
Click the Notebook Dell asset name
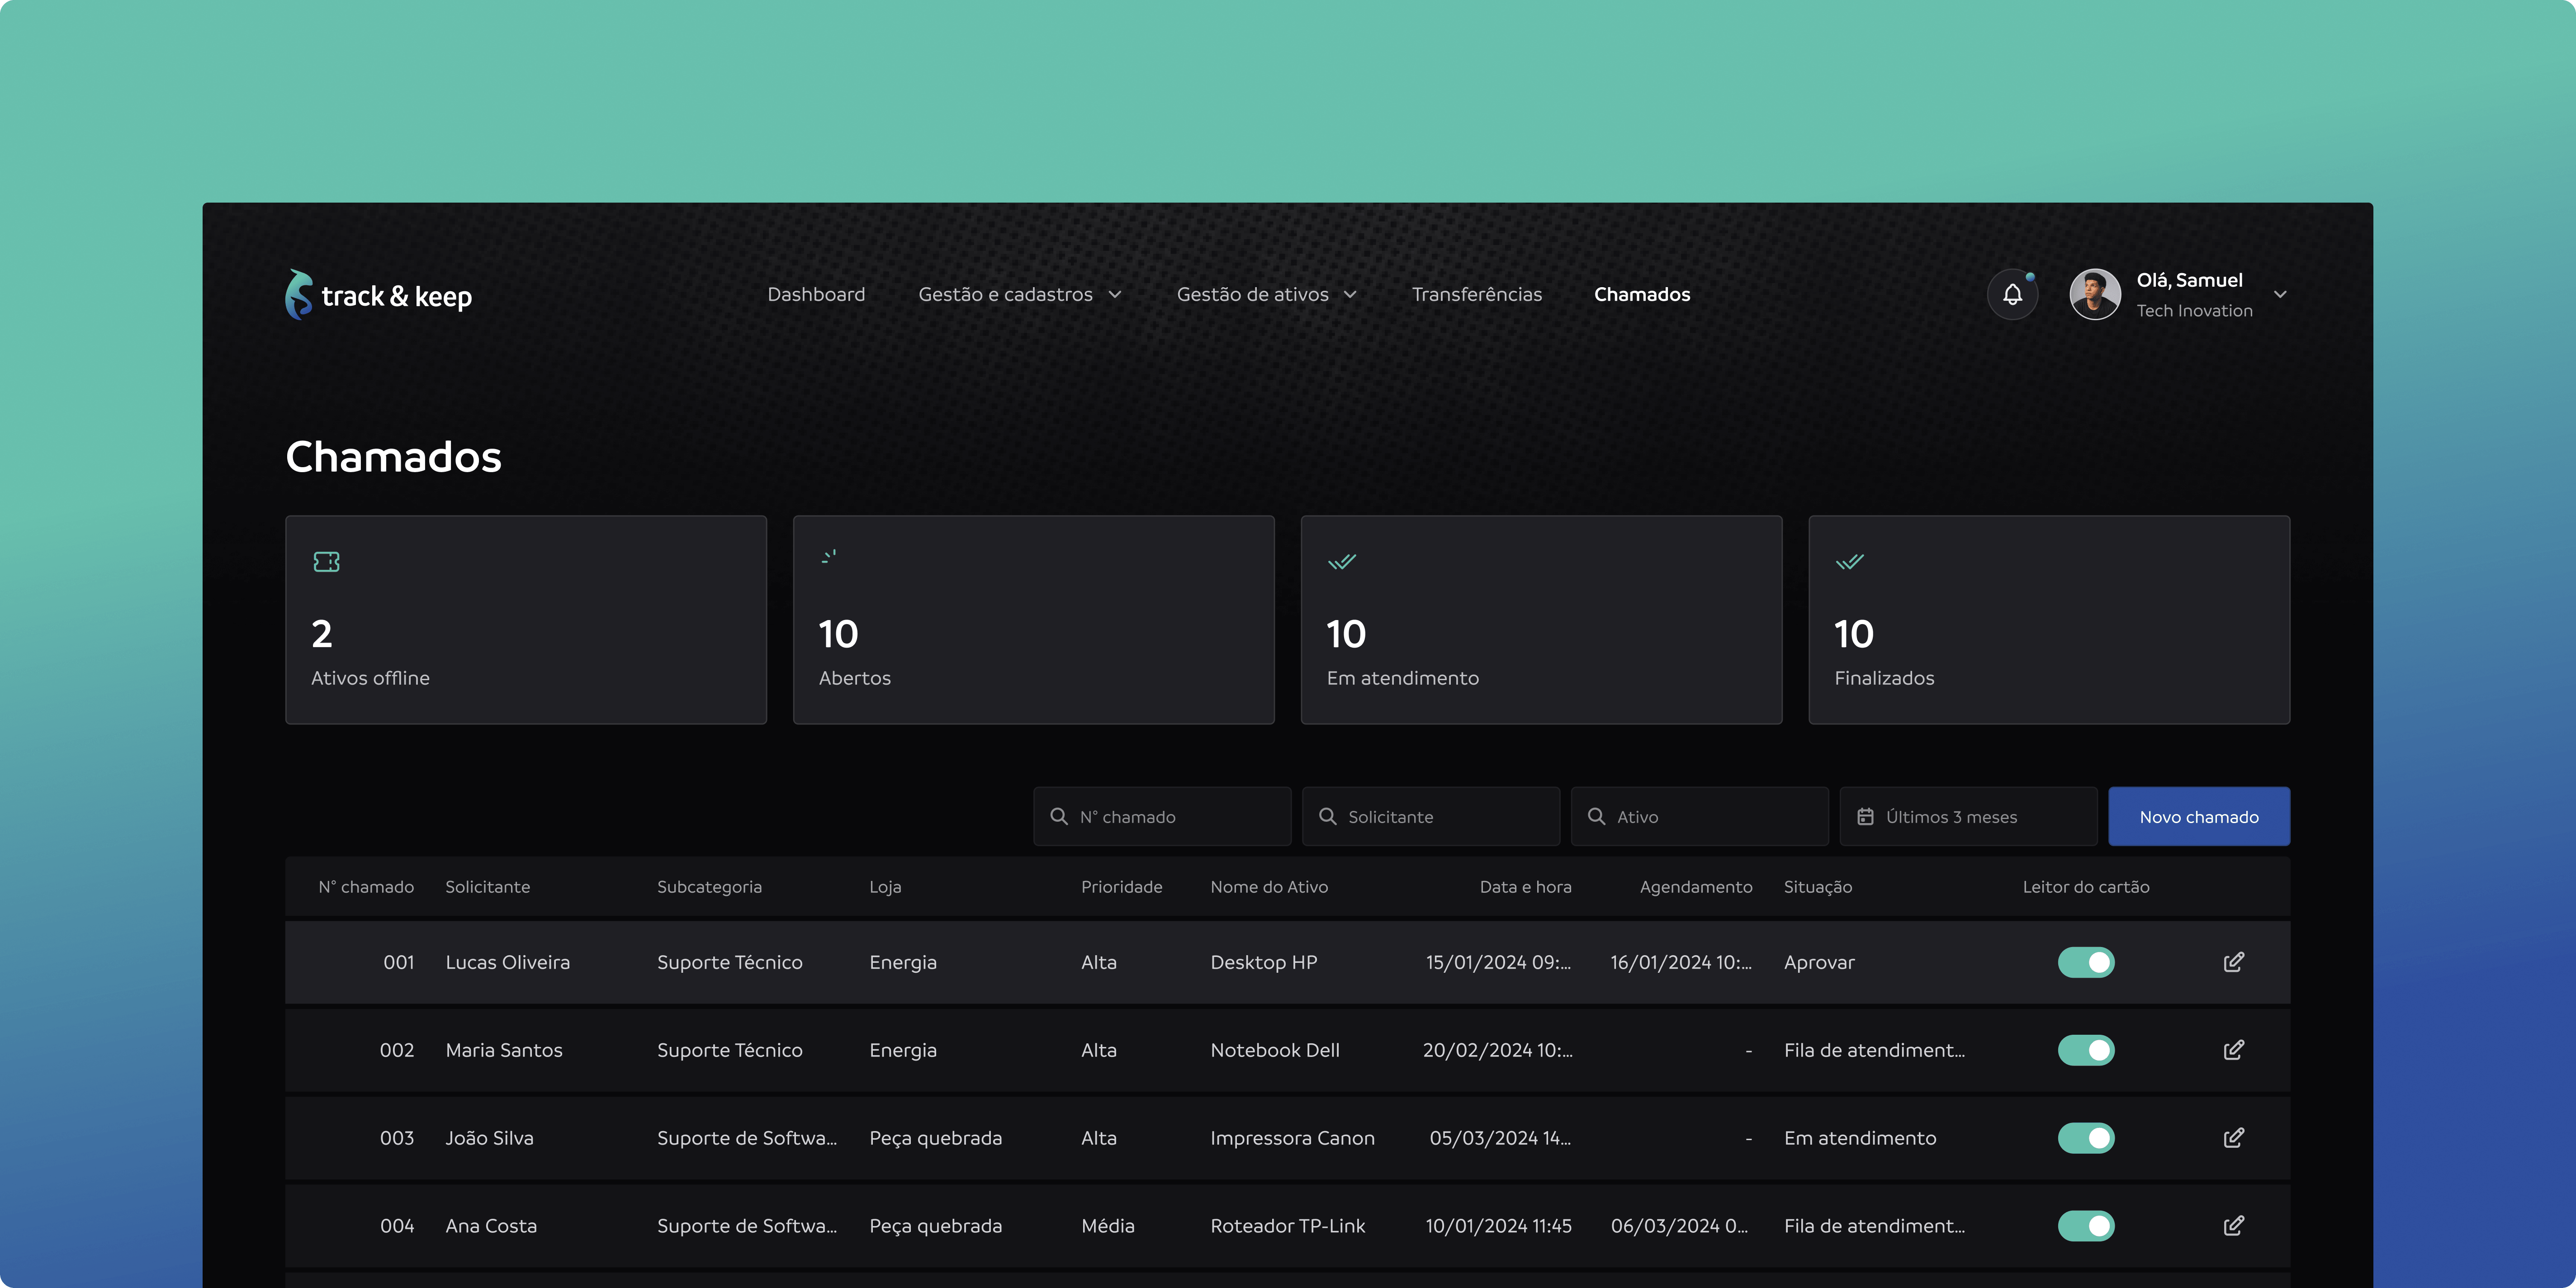1275,1050
